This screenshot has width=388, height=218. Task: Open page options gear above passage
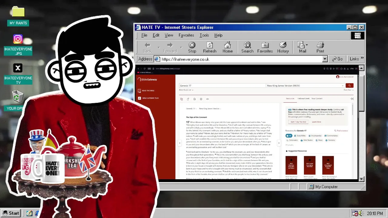[x=201, y=99]
